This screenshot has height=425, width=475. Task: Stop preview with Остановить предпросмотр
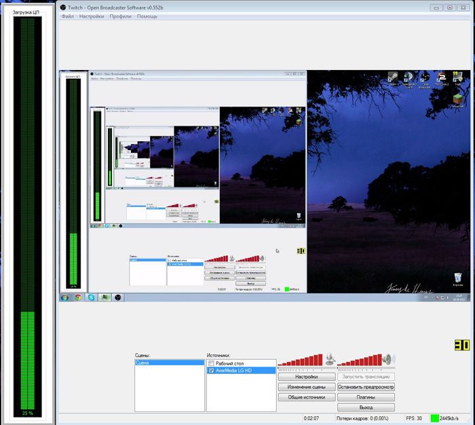coord(366,387)
